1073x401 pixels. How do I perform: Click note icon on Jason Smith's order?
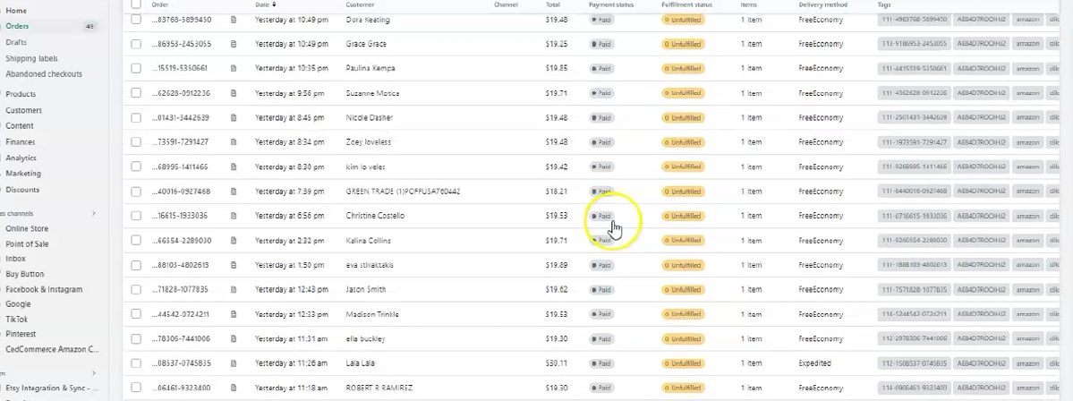pyautogui.click(x=234, y=289)
